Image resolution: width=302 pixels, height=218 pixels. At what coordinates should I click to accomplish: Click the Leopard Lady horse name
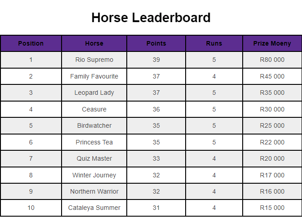tap(94, 93)
